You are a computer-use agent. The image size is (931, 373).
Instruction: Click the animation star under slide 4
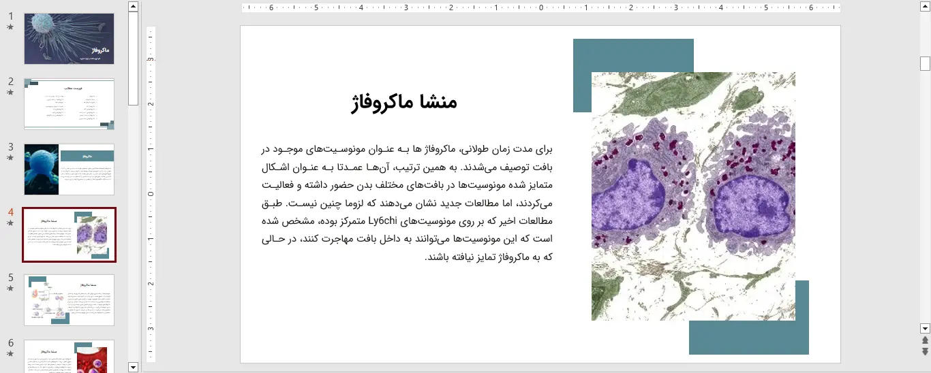[x=10, y=223]
